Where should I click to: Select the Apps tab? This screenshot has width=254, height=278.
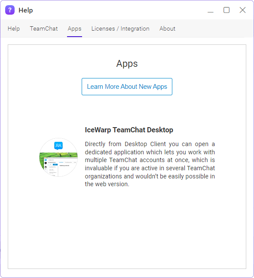click(x=74, y=29)
